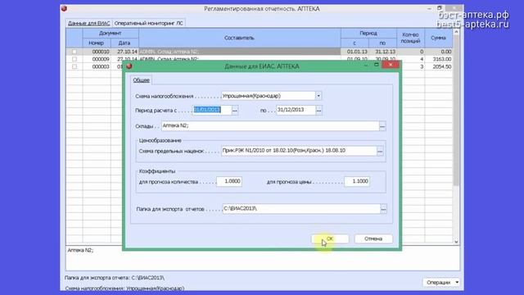This screenshot has height=295, width=524.
Task: Select the sum cell 3163.00
Action: tap(439, 59)
